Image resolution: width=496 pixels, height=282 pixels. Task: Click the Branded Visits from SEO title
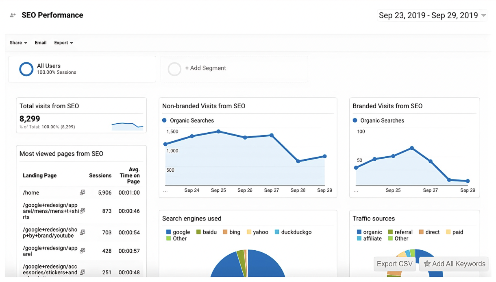387,106
